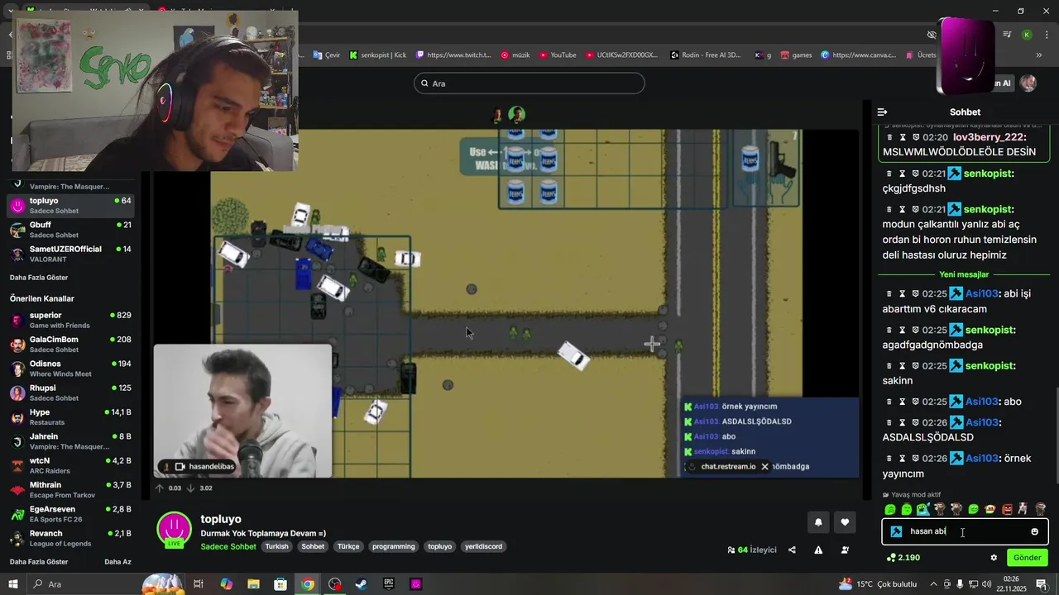Click username Asi103 in v6 message
The width and height of the screenshot is (1059, 595).
pos(982,293)
